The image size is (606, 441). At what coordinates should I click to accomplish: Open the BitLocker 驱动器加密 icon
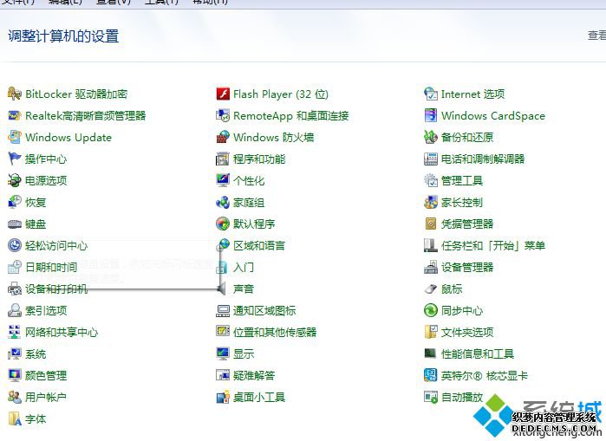pyautogui.click(x=14, y=94)
